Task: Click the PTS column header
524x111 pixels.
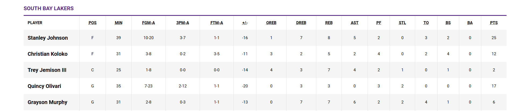Action: [x=494, y=23]
